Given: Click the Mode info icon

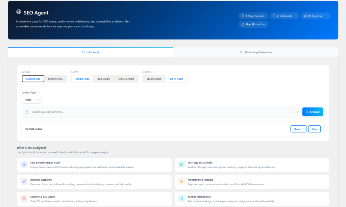Looking at the screenshot, I should (x=151, y=72).
